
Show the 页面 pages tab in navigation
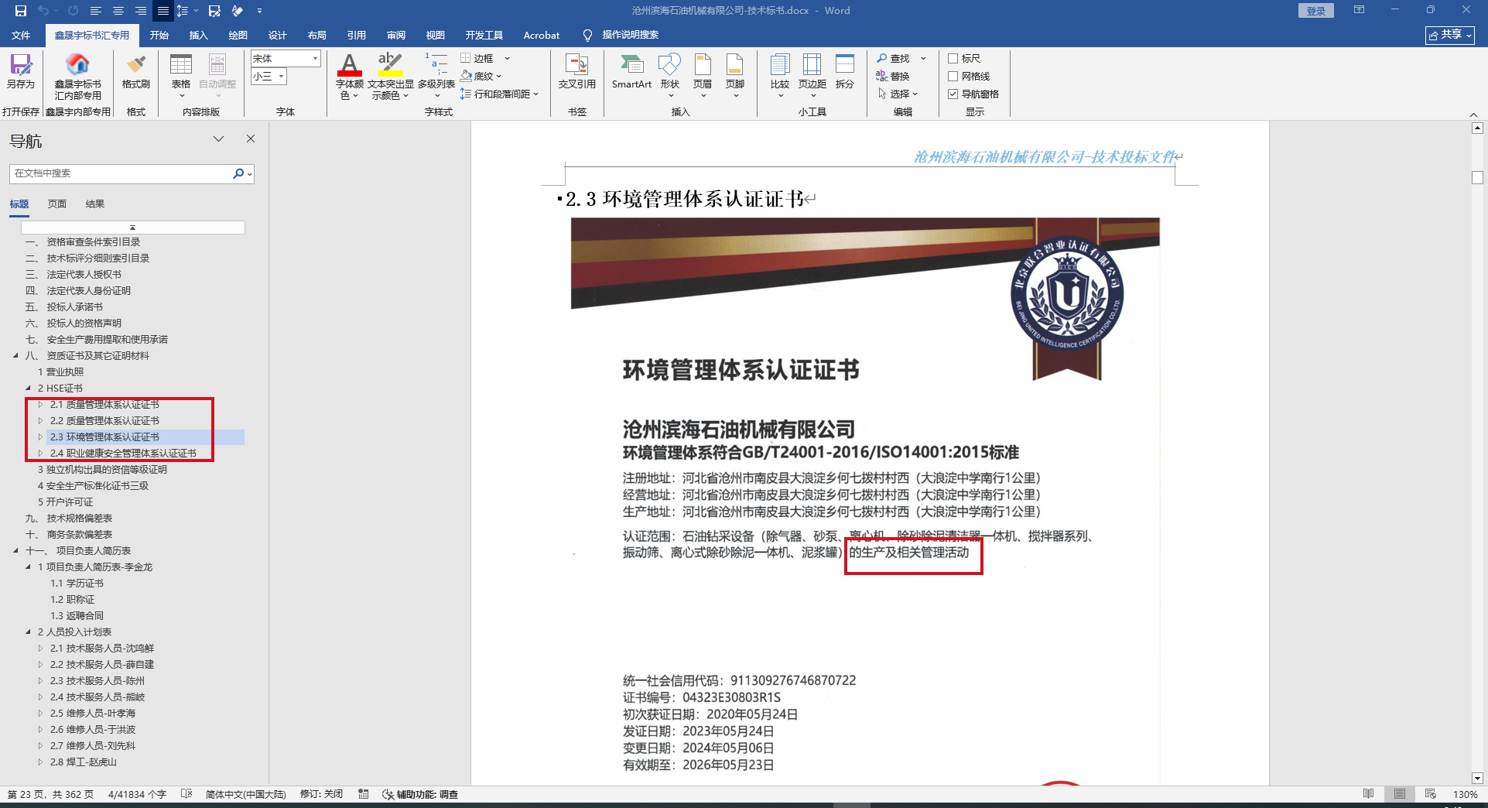[57, 204]
